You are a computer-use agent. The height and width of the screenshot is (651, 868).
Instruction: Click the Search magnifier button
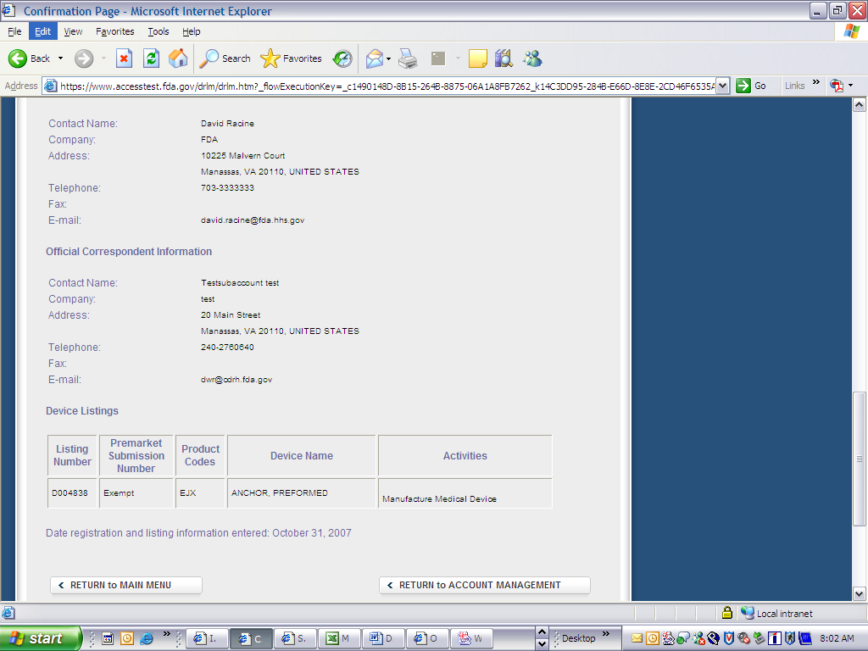click(225, 58)
